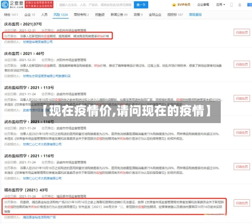Viewport: 252px width, 224px height.
Task: Click the penalty reason text of record 43号
Action: pyautogui.click(x=114, y=207)
